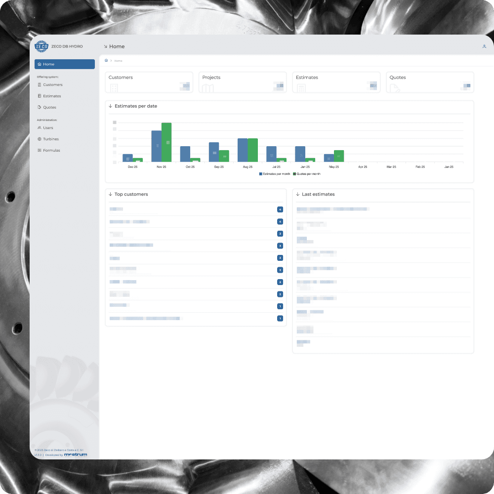Navigate to Formulas in the sidebar menu

[x=51, y=150]
